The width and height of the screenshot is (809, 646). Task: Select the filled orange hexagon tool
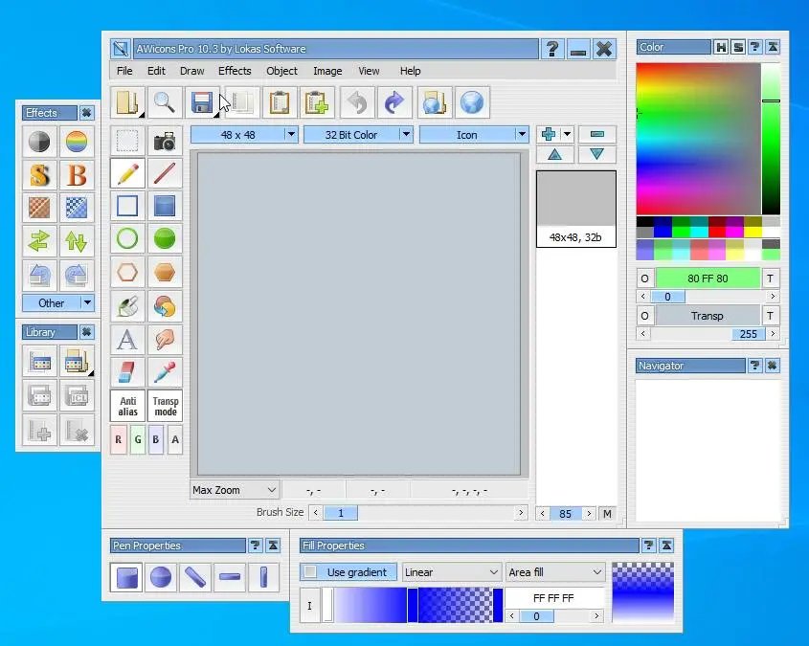(x=165, y=272)
